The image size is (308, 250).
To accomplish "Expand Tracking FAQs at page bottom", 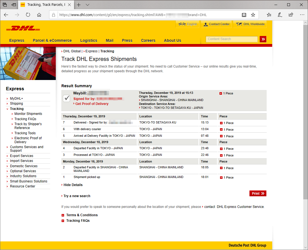I will click(x=78, y=221).
